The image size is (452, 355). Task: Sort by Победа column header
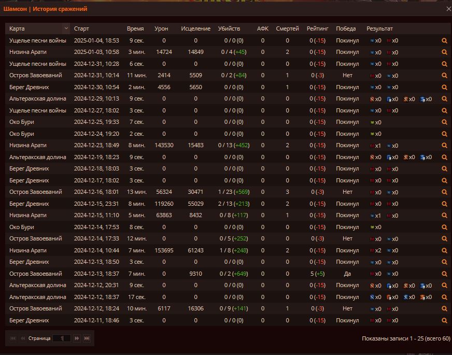(346, 29)
